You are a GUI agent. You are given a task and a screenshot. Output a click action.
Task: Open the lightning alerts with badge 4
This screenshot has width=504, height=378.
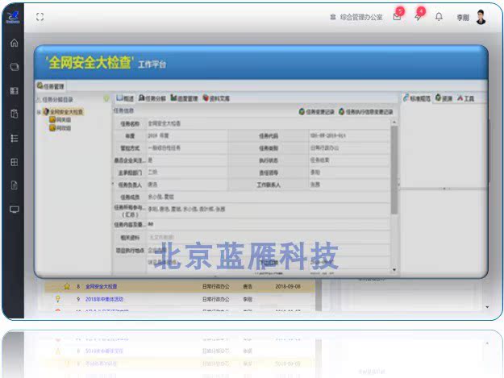pos(418,17)
